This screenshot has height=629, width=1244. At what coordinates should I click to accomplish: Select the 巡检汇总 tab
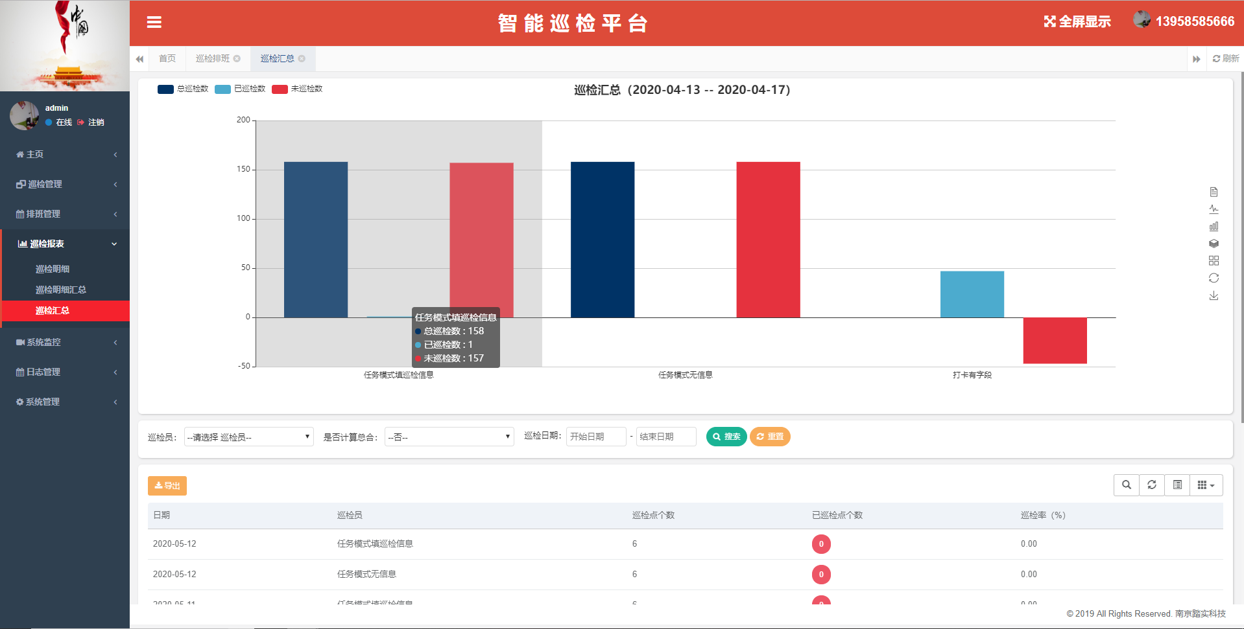pyautogui.click(x=278, y=58)
